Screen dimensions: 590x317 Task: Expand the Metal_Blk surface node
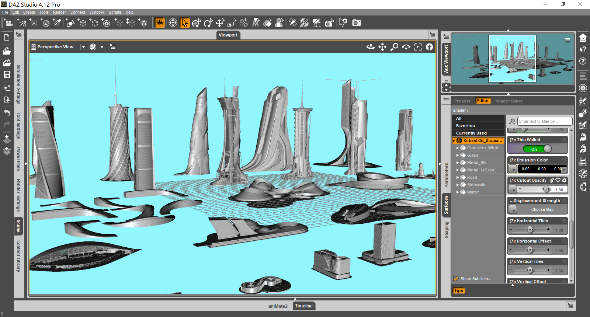pyautogui.click(x=458, y=163)
